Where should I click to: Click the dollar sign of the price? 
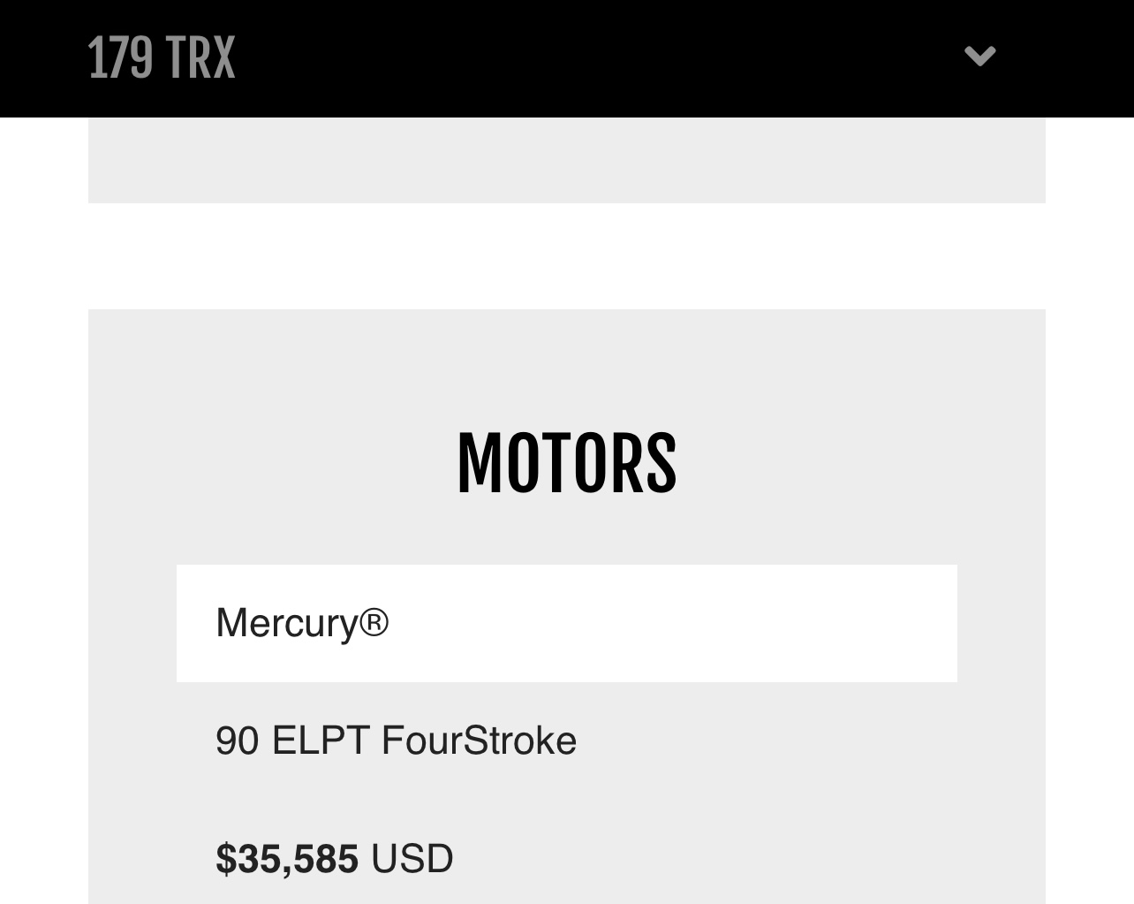(224, 859)
